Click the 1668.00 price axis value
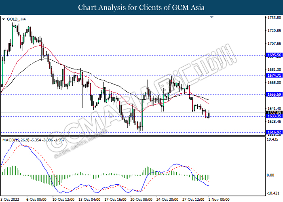This screenshot has height=202, width=283. point(275,82)
